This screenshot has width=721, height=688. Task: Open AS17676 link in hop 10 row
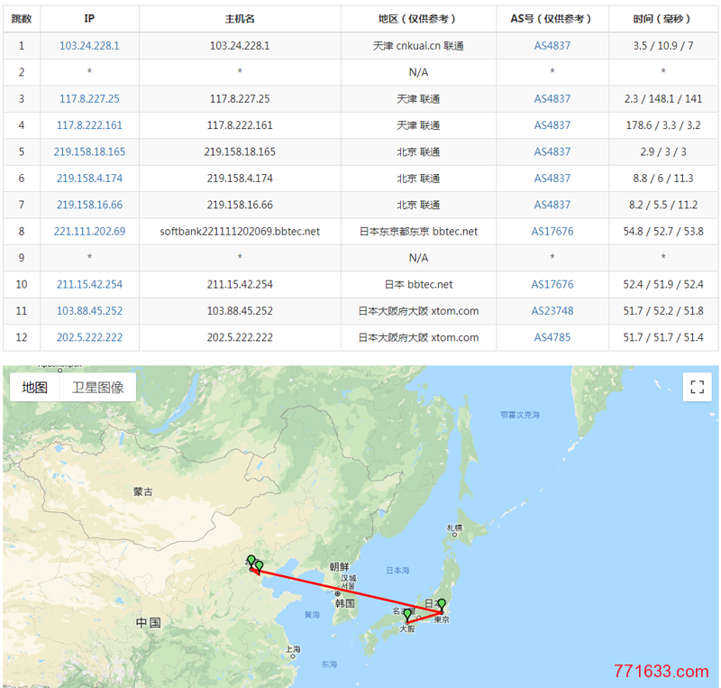552,284
